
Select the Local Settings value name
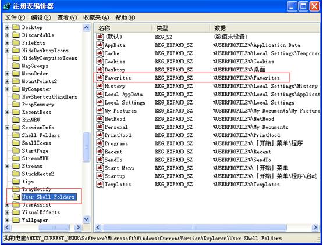tap(125, 102)
